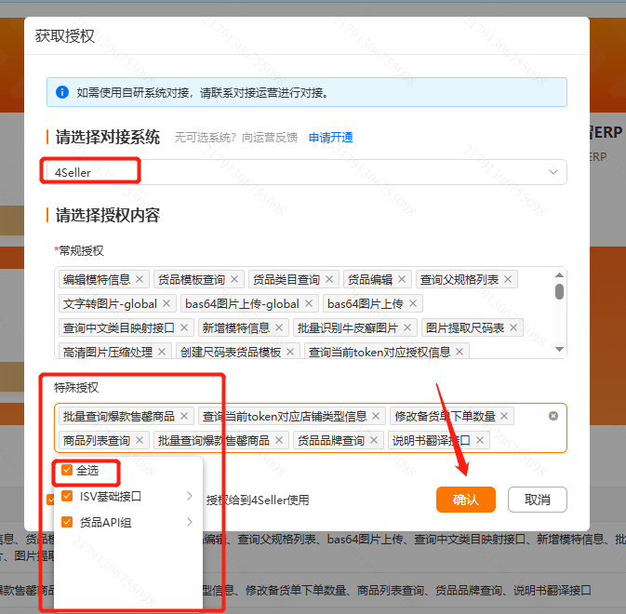Remove the 创建尺码表货品模板 tag
Viewport: 626px width, 614px height.
click(290, 352)
